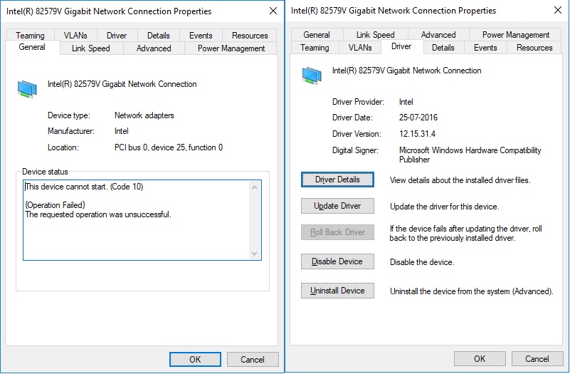Open VLANs tab in left window

[x=75, y=36]
